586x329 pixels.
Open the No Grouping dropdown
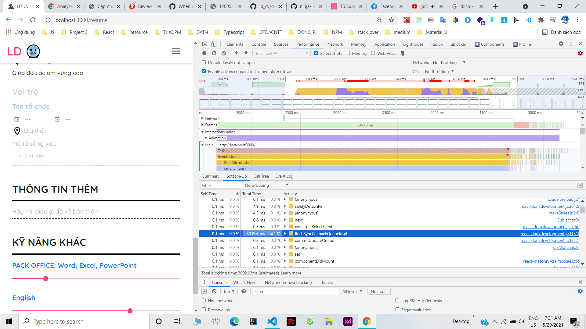coord(267,185)
